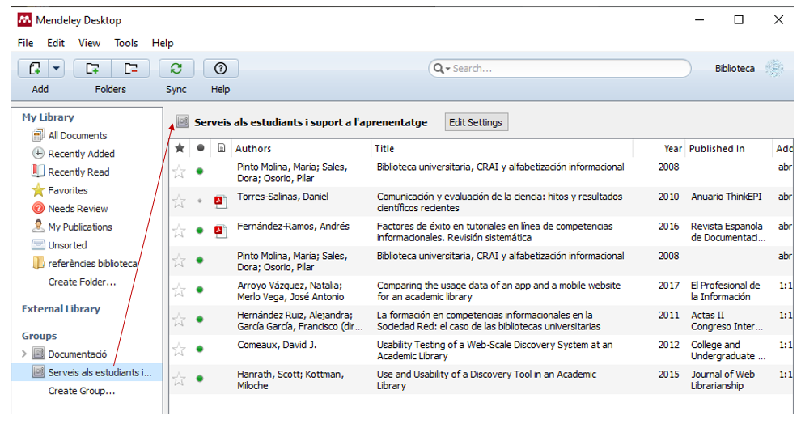Screen dimensions: 801x424
Task: Click the remove folder icon
Action: pyautogui.click(x=131, y=69)
